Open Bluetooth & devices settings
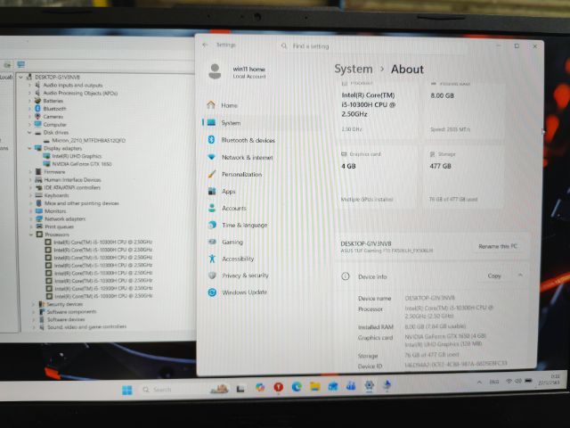This screenshot has height=428, width=570. click(x=248, y=140)
